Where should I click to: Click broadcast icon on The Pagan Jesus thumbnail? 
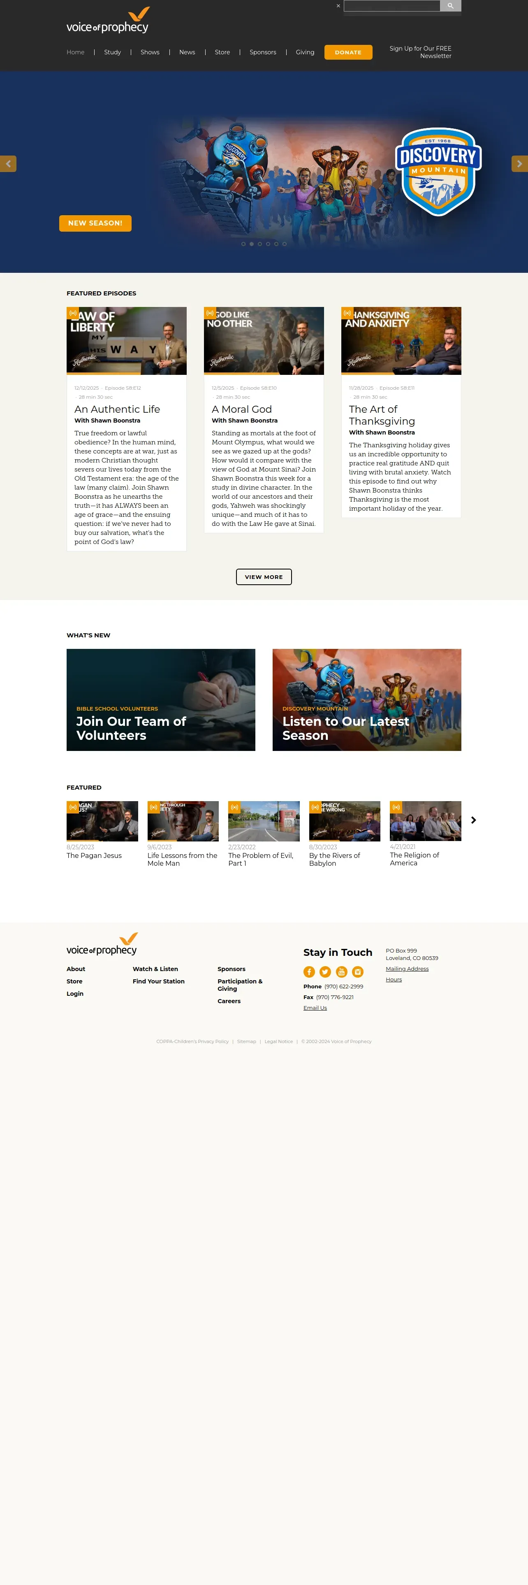point(72,807)
